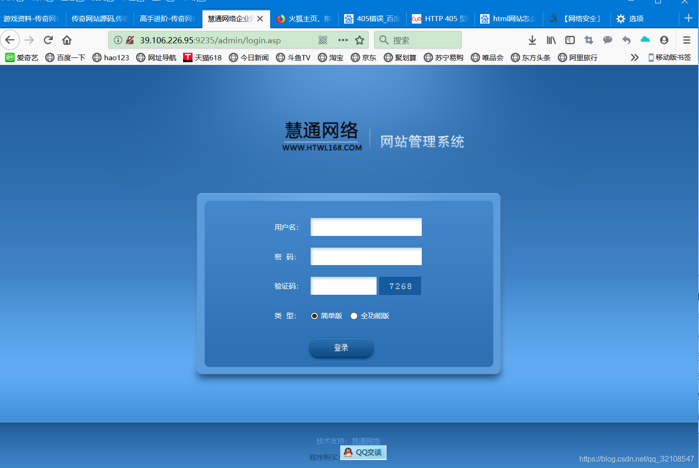Image resolution: width=699 pixels, height=468 pixels.
Task: Click the insecure connection warning icon
Action: point(130,40)
